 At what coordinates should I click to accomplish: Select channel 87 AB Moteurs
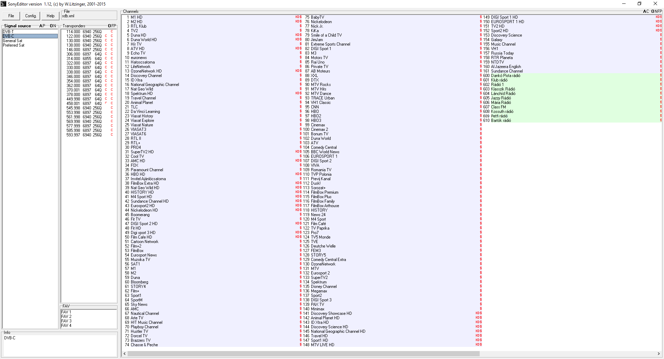392,71
